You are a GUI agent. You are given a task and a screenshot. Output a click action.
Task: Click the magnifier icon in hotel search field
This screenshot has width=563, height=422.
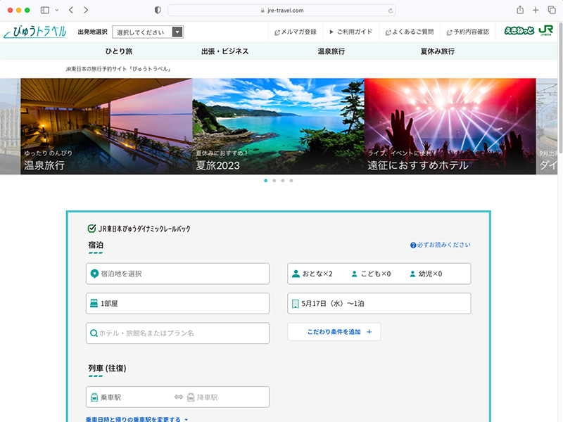(96, 333)
